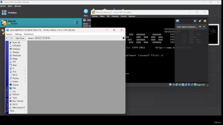The width and height of the screenshot is (223, 125).
Task: Open Berkas menu in VirtualBox Manager
Action: point(3,6)
